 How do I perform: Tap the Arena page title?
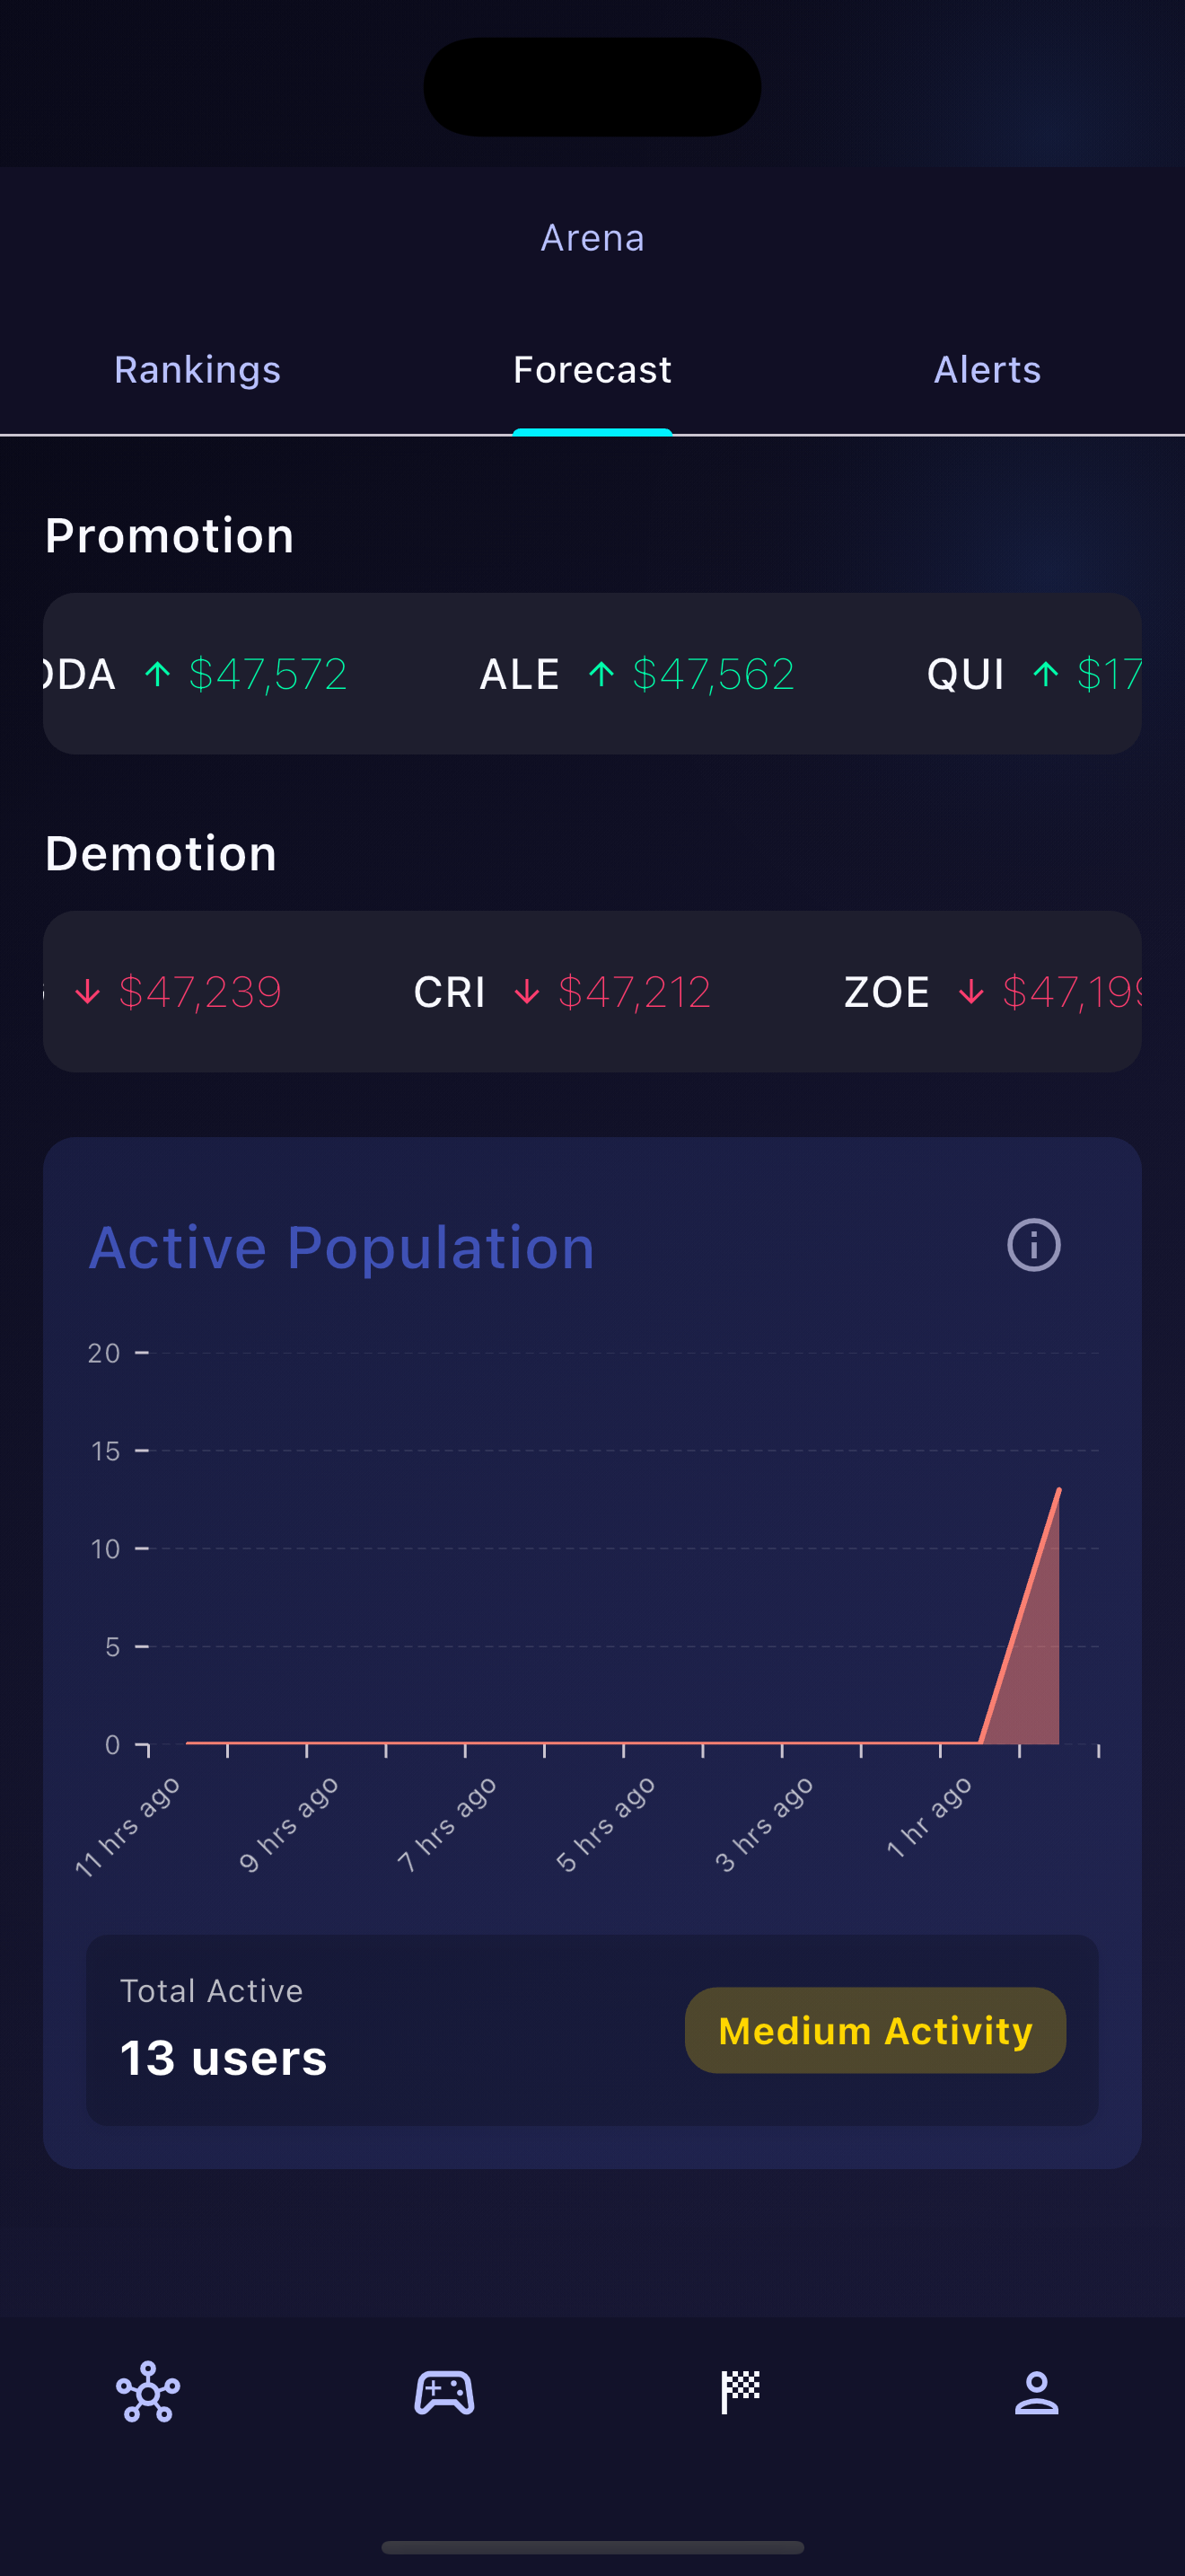pyautogui.click(x=592, y=238)
